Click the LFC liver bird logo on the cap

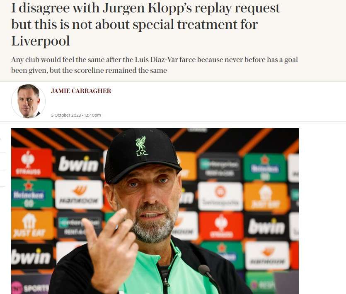pos(141,146)
